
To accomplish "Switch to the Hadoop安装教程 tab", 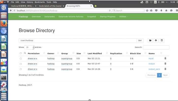I will tap(23, 6).
